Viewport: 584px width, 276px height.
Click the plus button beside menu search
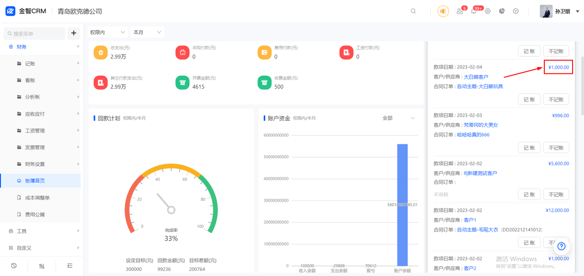click(74, 33)
